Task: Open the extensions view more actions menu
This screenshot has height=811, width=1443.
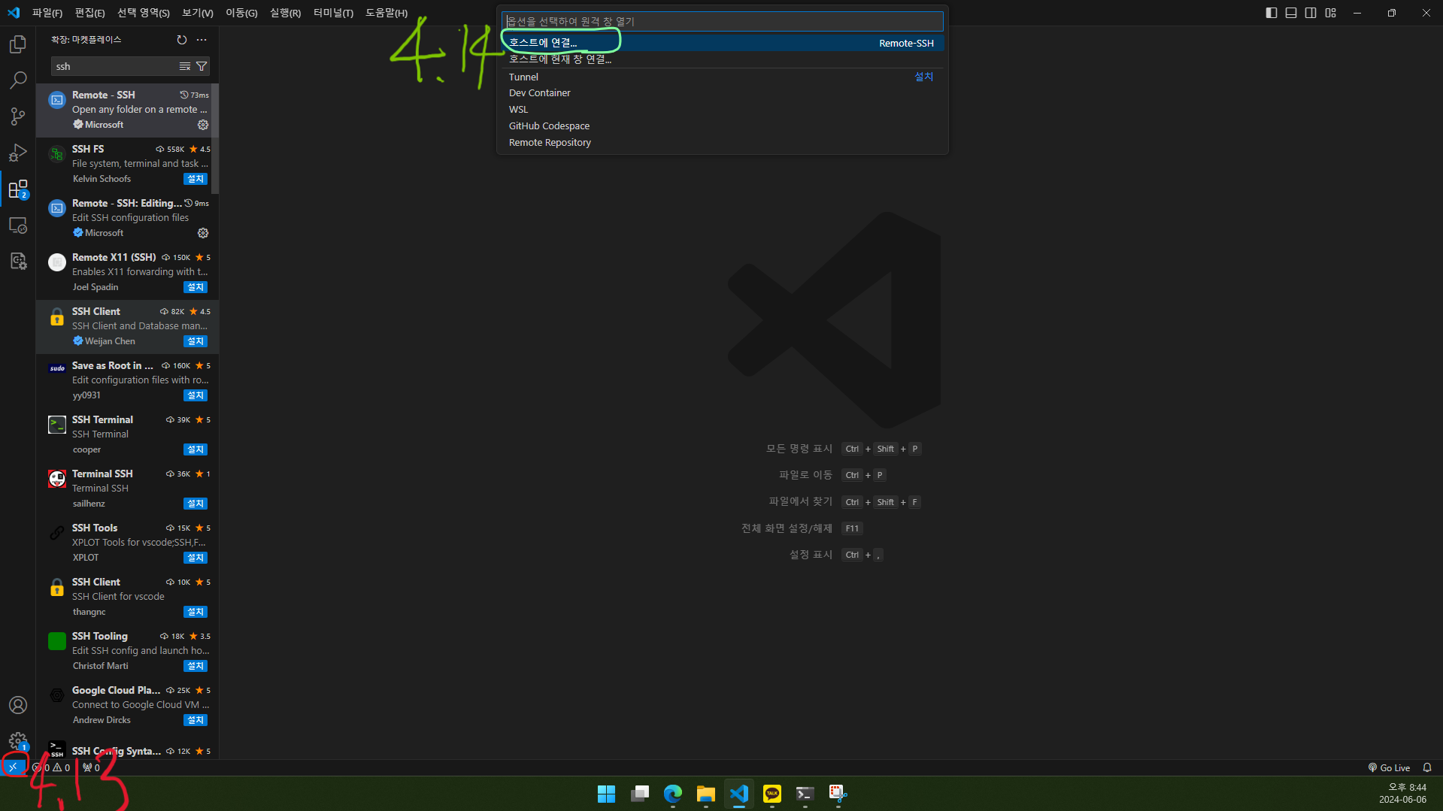Action: [202, 40]
